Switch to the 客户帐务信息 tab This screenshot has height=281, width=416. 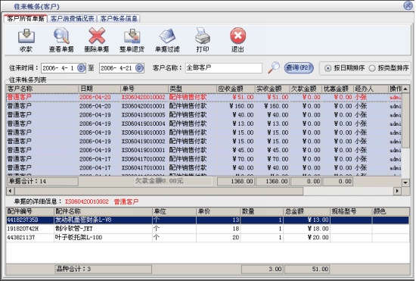coord(119,18)
